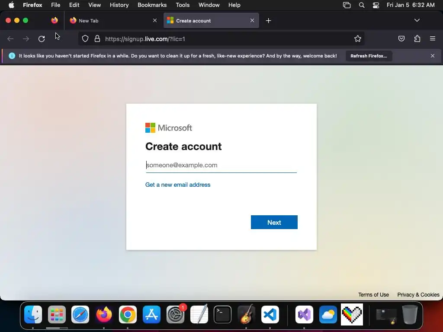Open the rainbow pixel heart app

pyautogui.click(x=352, y=314)
